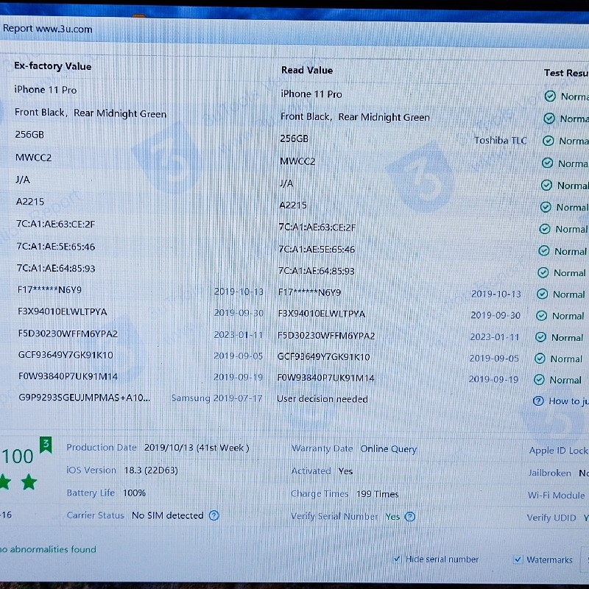Click the Normal checkmark for F17******N6Y9 row
Viewport: 589px width, 589px height.
(x=542, y=294)
